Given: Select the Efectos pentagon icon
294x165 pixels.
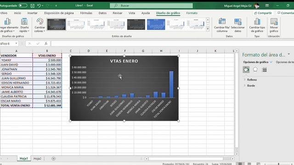Looking at the screenshot, I should (255, 70).
